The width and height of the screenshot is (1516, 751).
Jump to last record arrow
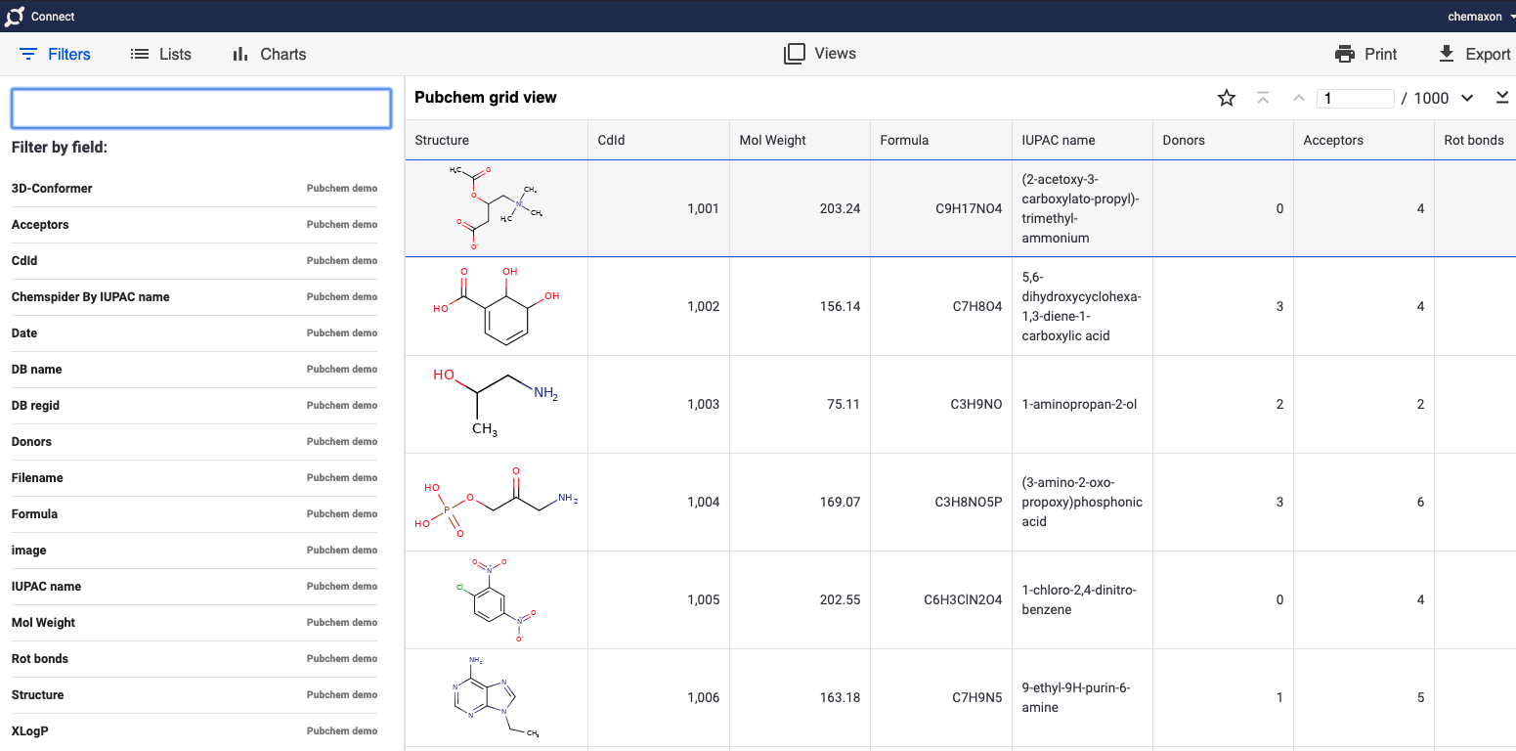pyautogui.click(x=1503, y=98)
